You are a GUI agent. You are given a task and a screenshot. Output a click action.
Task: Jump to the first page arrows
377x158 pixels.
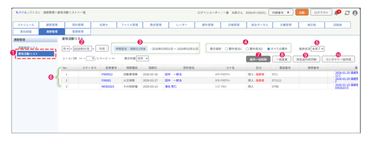(x=80, y=58)
